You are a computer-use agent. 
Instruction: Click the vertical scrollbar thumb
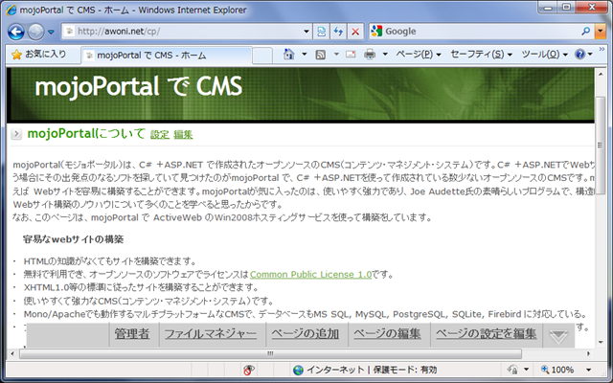coord(601,145)
